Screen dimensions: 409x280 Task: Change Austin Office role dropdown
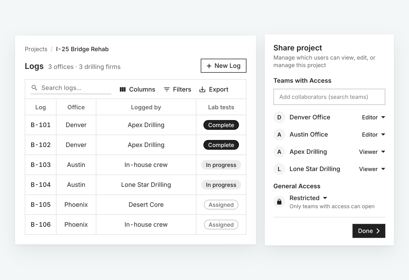pyautogui.click(x=373, y=135)
